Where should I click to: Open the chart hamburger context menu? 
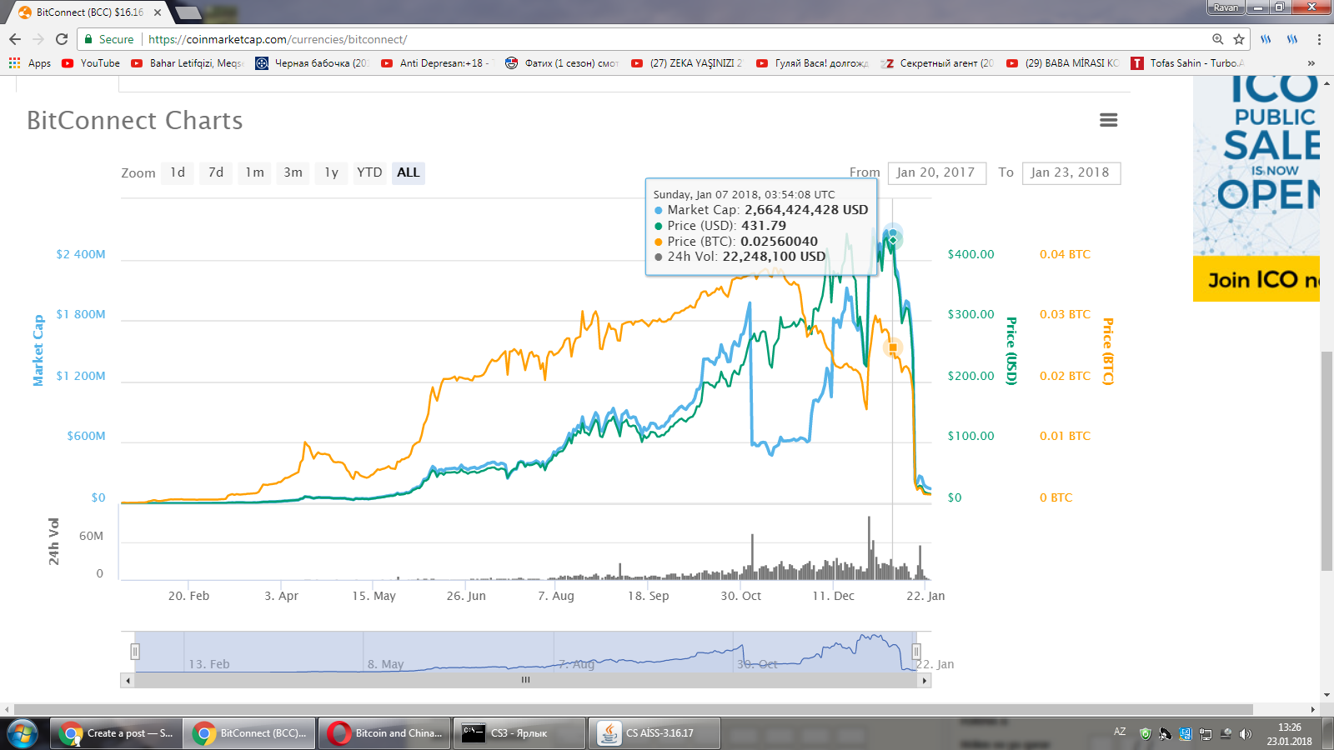pyautogui.click(x=1108, y=120)
